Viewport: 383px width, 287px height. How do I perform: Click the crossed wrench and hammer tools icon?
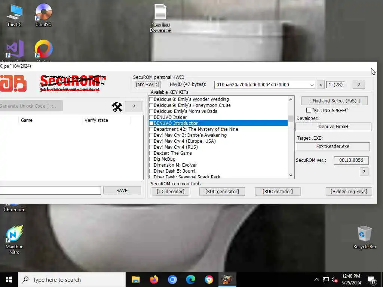pos(117,107)
